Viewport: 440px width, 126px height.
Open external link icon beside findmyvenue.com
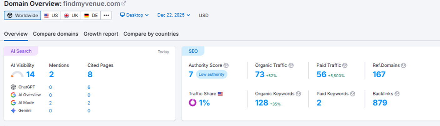tap(124, 3)
